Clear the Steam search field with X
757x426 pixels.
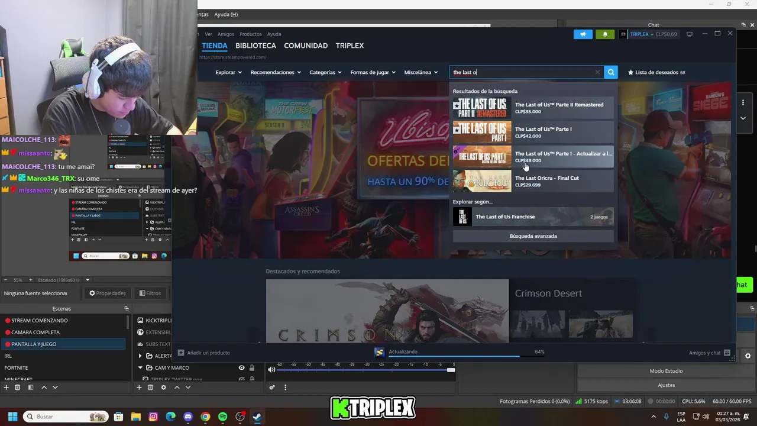(x=597, y=72)
